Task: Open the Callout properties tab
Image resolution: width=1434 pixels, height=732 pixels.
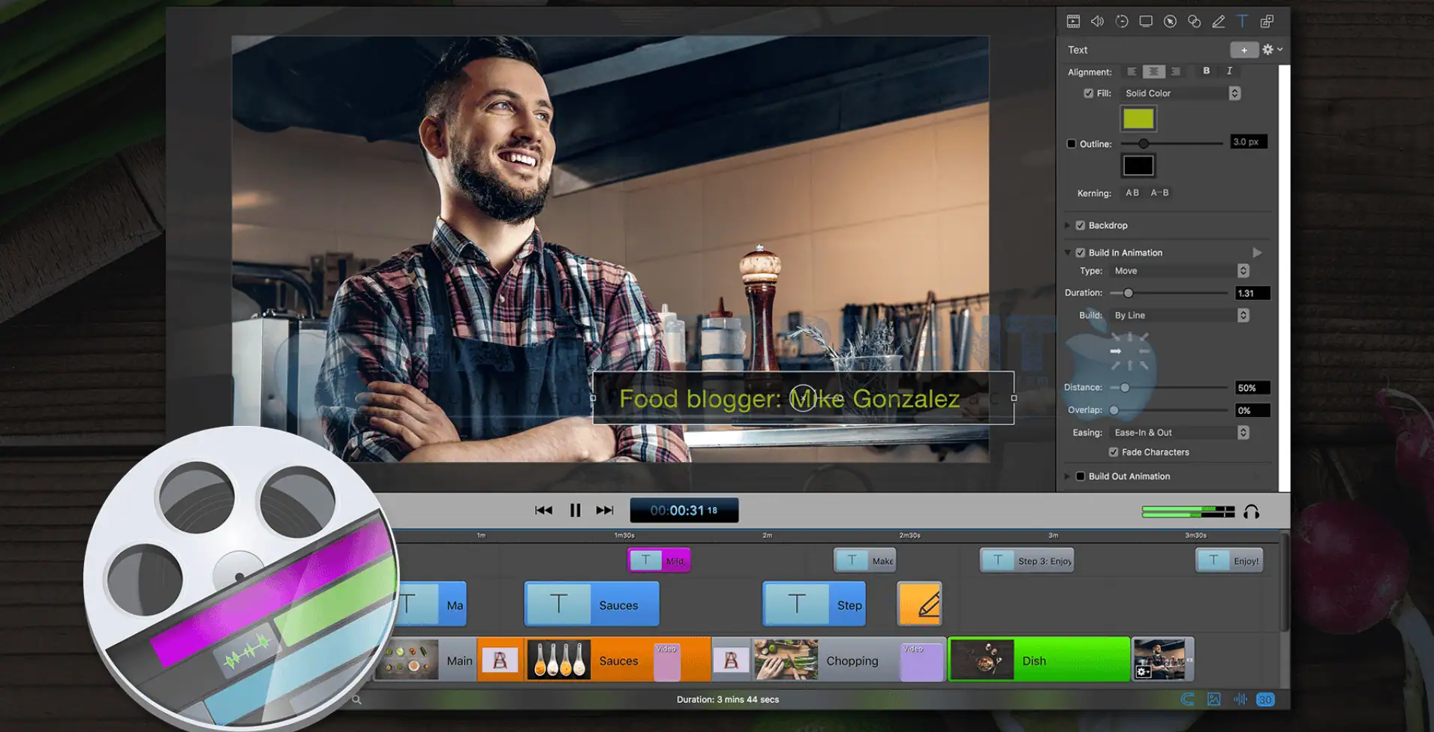Action: pos(1170,22)
